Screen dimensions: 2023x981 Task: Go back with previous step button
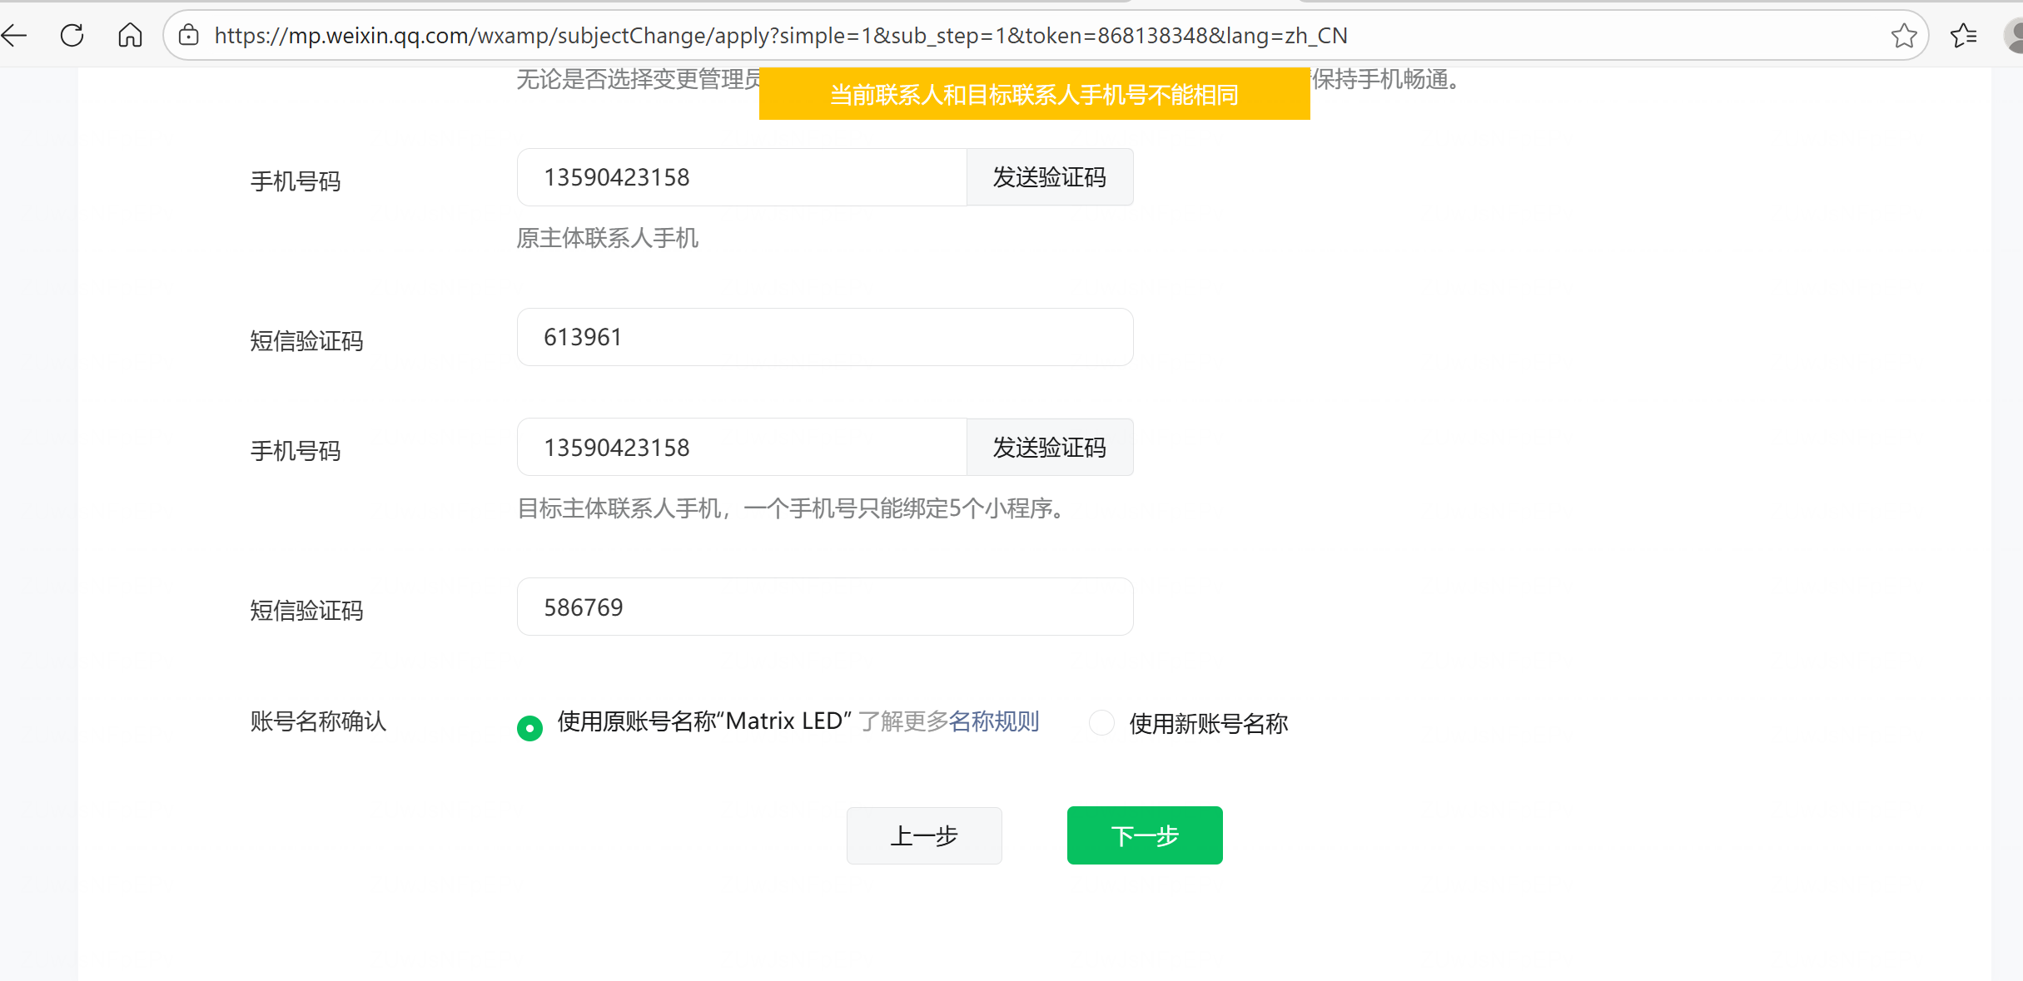click(x=923, y=835)
